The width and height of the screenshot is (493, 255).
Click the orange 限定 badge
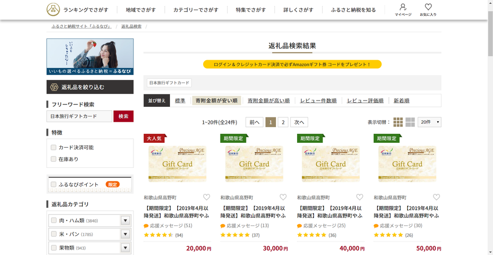point(113,185)
